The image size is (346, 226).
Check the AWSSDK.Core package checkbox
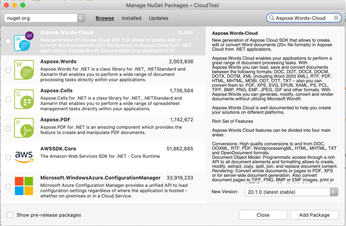[x=8, y=158]
